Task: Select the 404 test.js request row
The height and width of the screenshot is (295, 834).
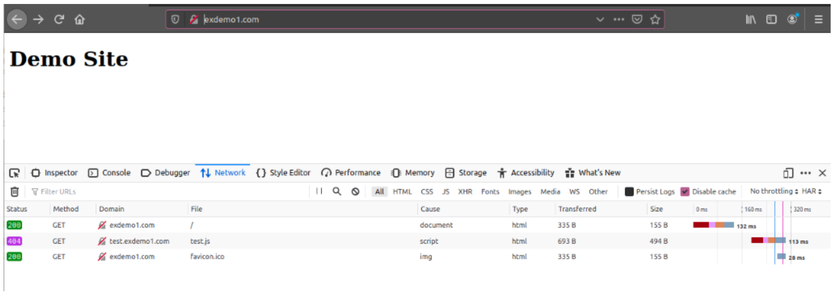Action: (417, 241)
